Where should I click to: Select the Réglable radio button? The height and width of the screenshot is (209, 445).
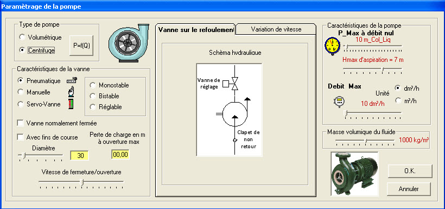pos(106,107)
